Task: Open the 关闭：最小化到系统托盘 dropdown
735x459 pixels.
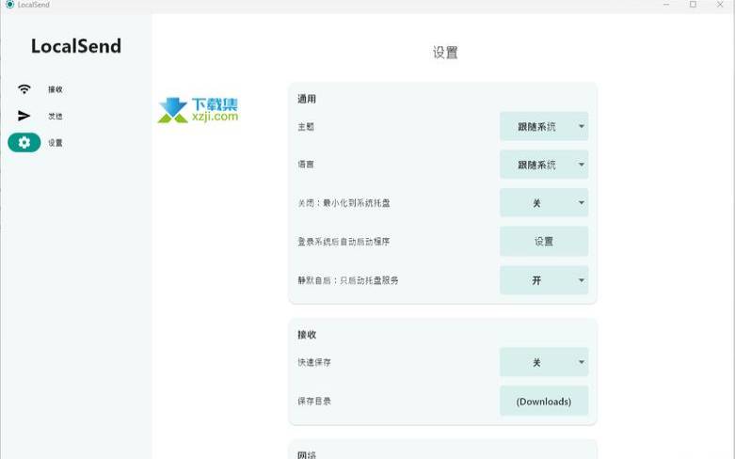Action: (544, 203)
